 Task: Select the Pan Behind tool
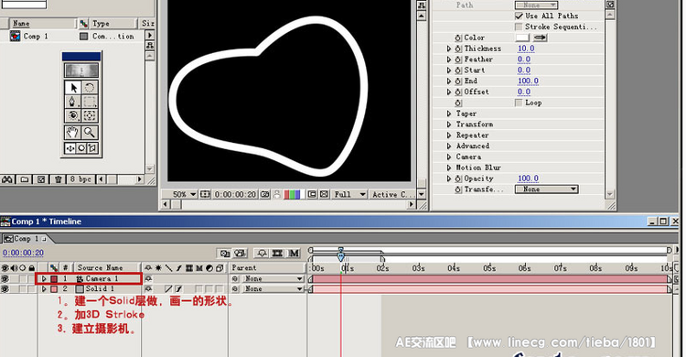coord(90,115)
